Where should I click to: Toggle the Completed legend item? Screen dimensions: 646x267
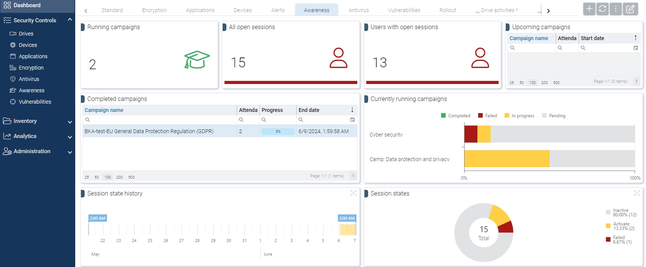pos(455,116)
